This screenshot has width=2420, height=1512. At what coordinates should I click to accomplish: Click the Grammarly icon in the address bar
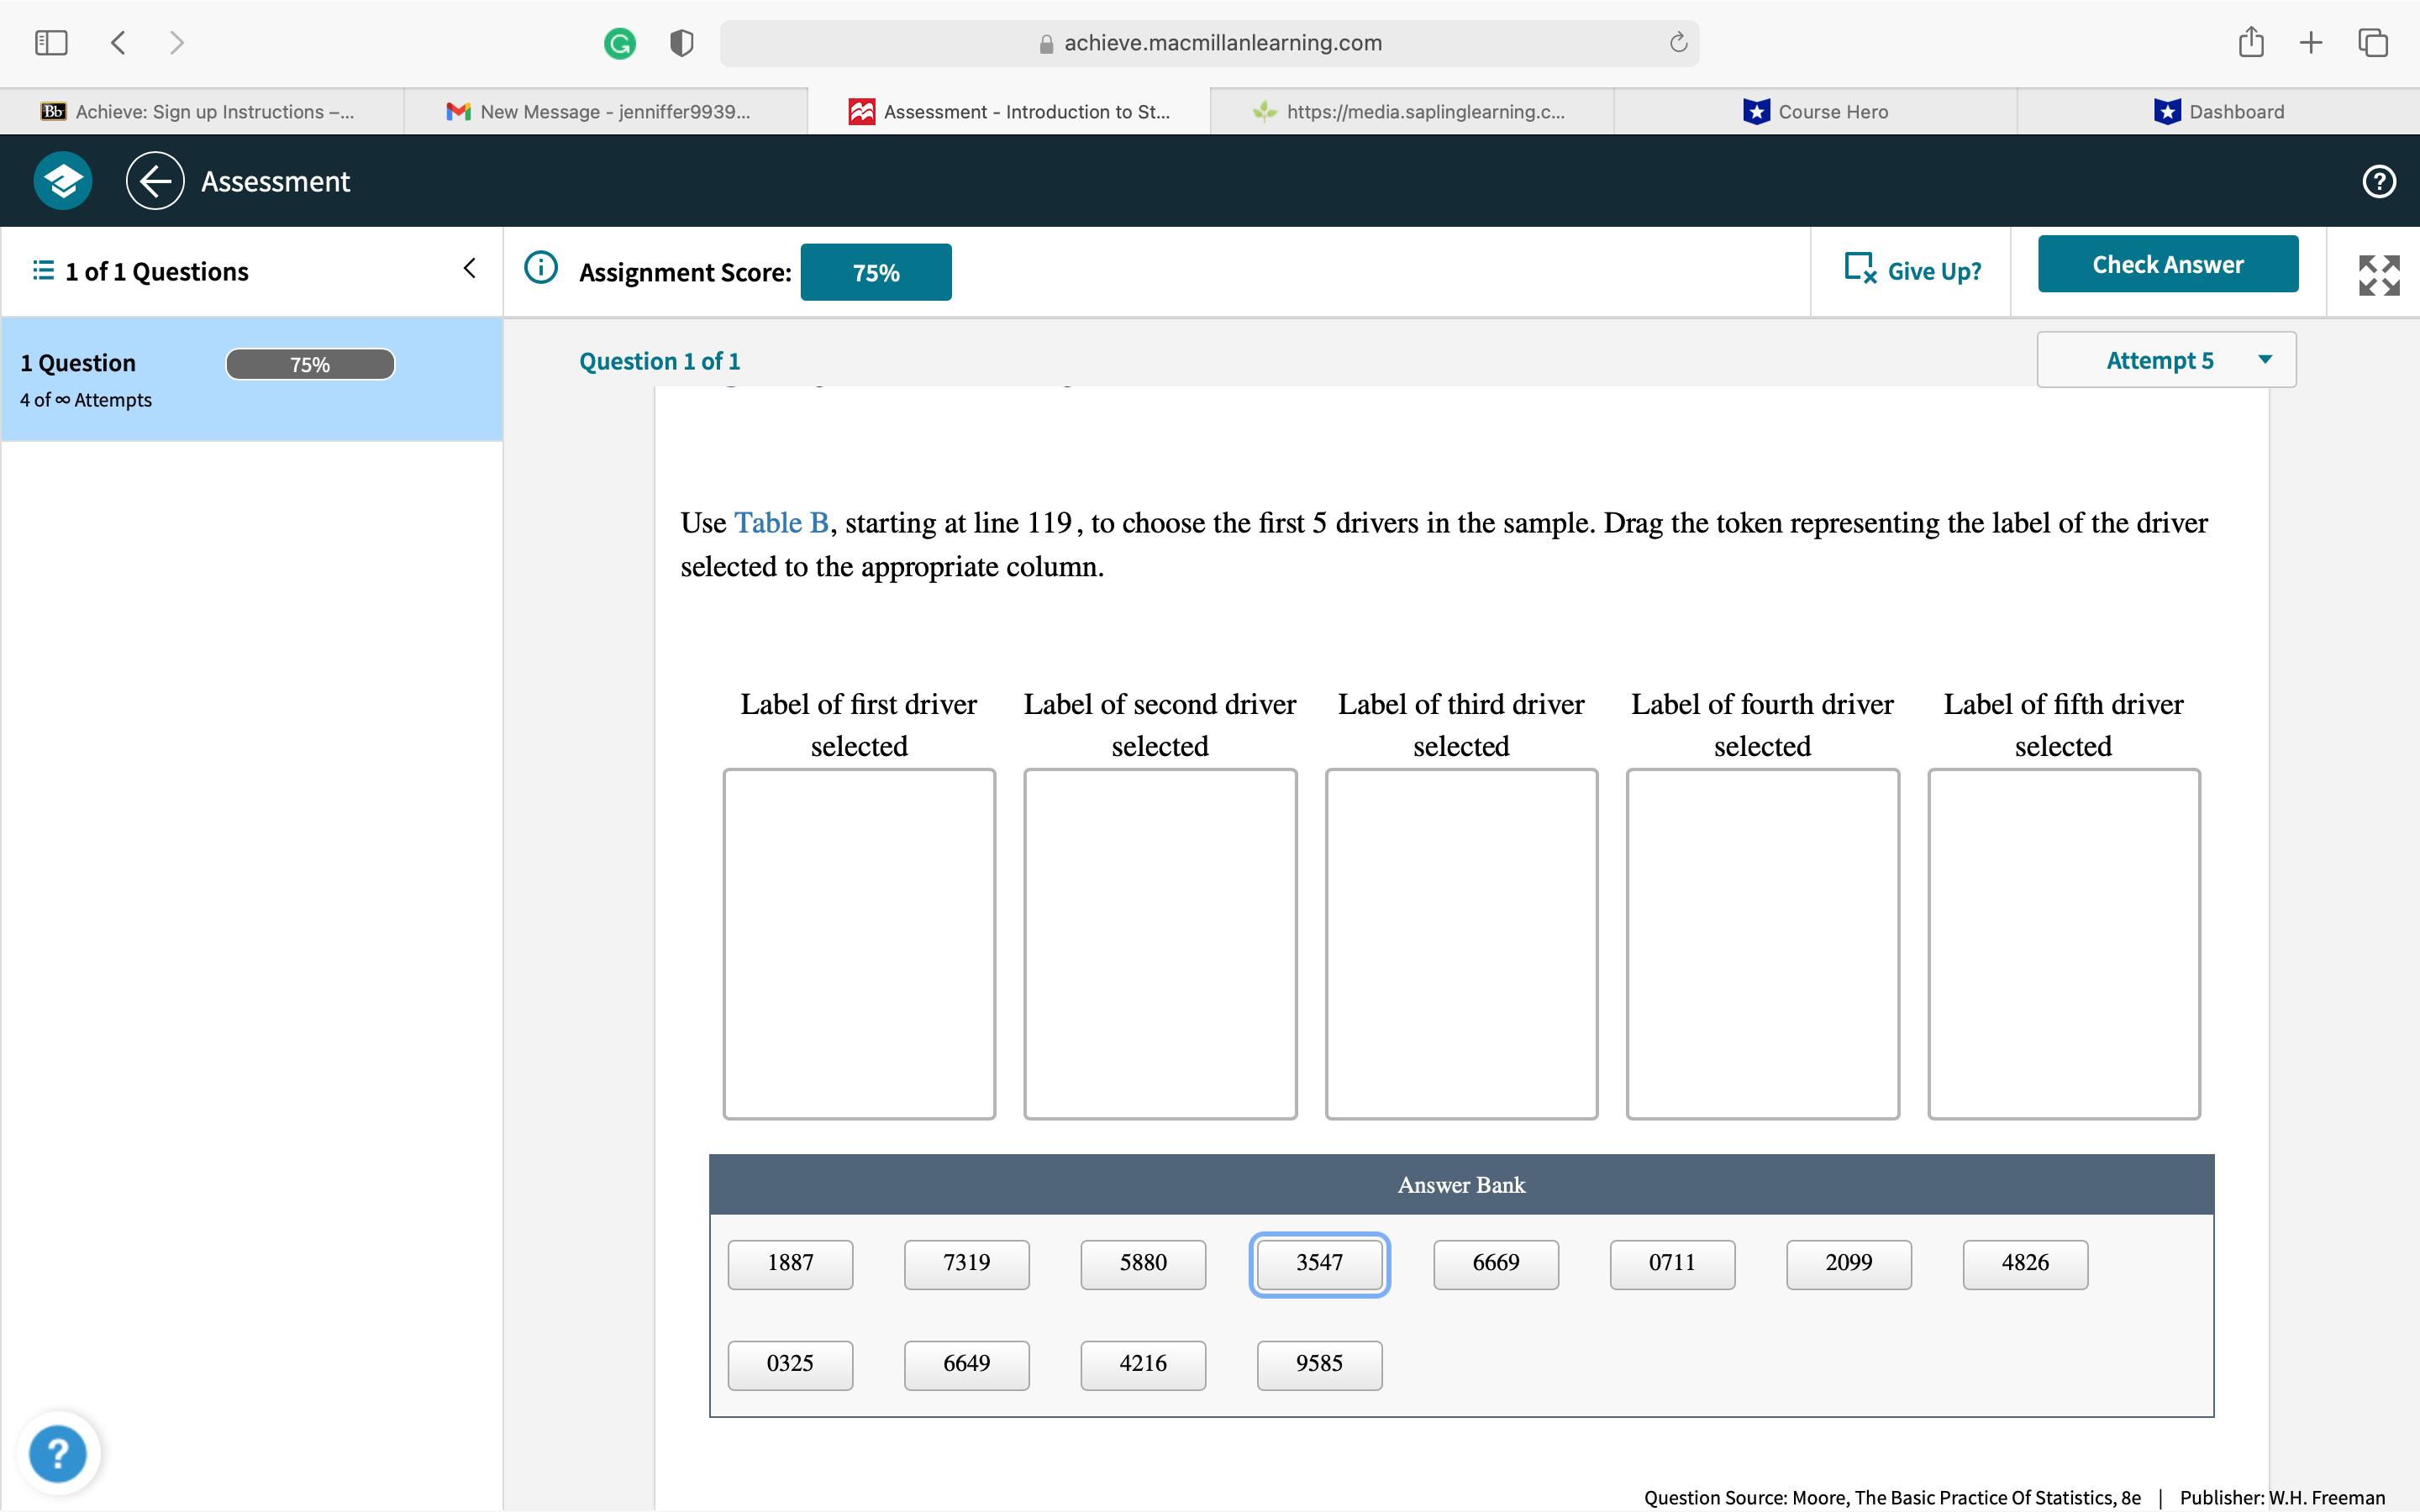(620, 42)
